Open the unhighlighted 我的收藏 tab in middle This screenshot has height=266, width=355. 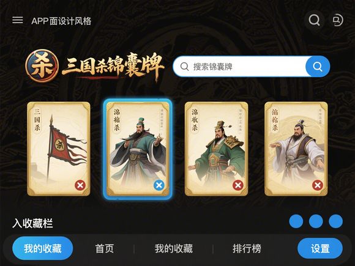(174, 249)
